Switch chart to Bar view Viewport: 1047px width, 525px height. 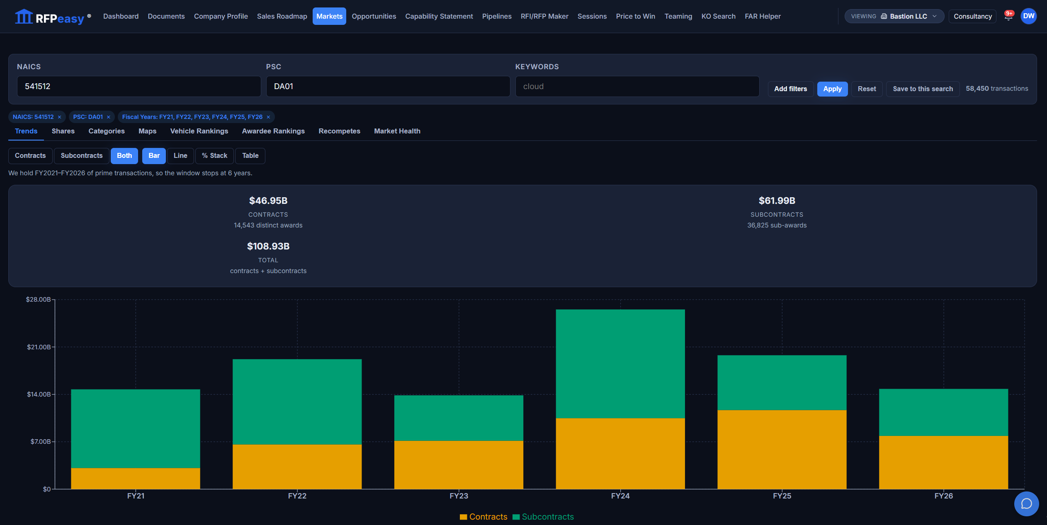154,155
